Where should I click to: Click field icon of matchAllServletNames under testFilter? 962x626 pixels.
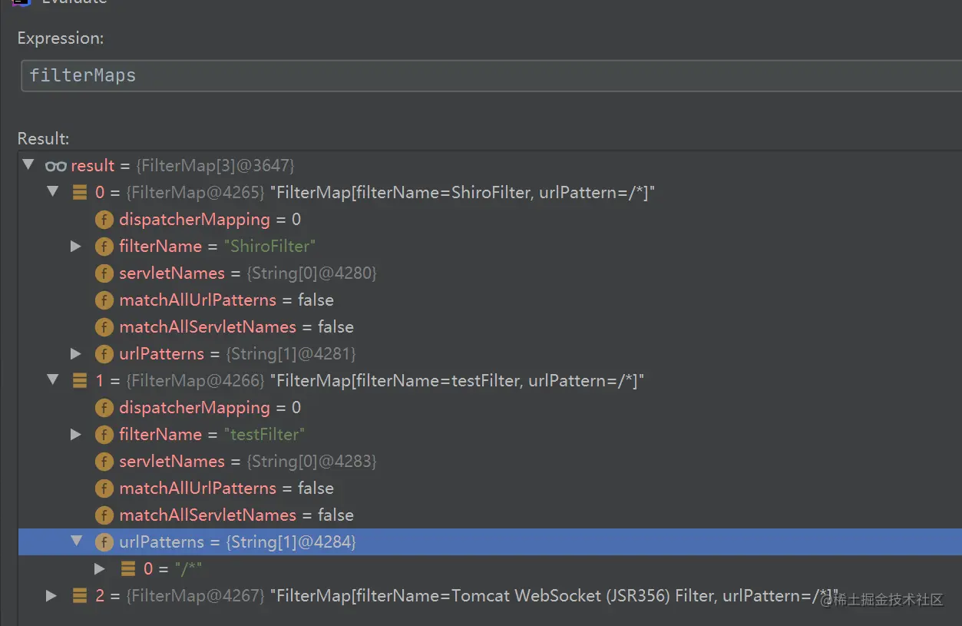click(104, 515)
